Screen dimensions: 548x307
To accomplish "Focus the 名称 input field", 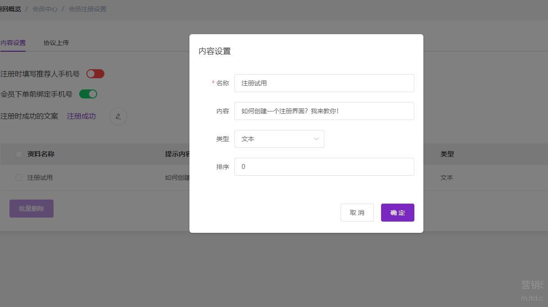I will tap(324, 83).
